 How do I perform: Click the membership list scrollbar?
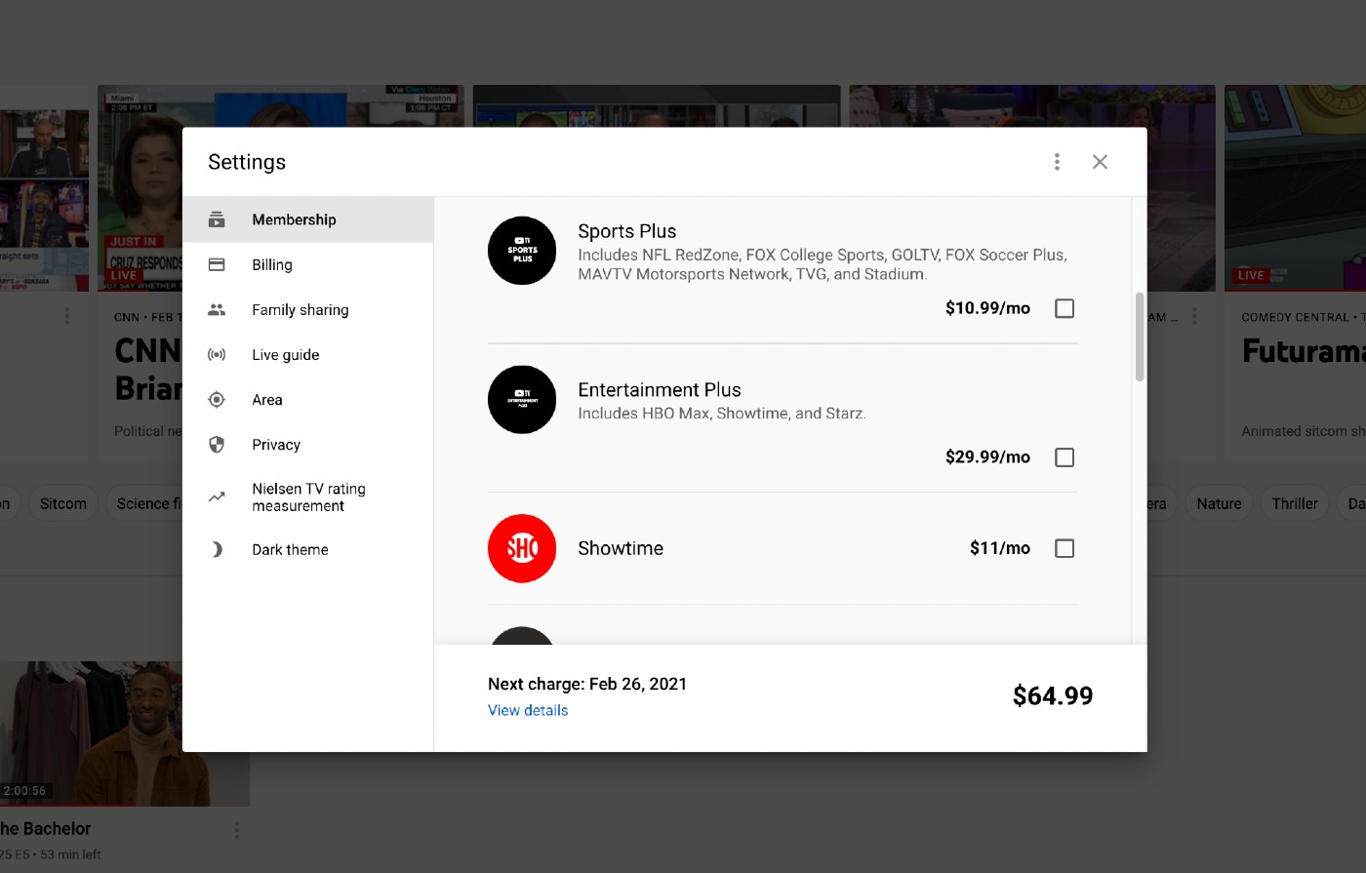pyautogui.click(x=1140, y=337)
